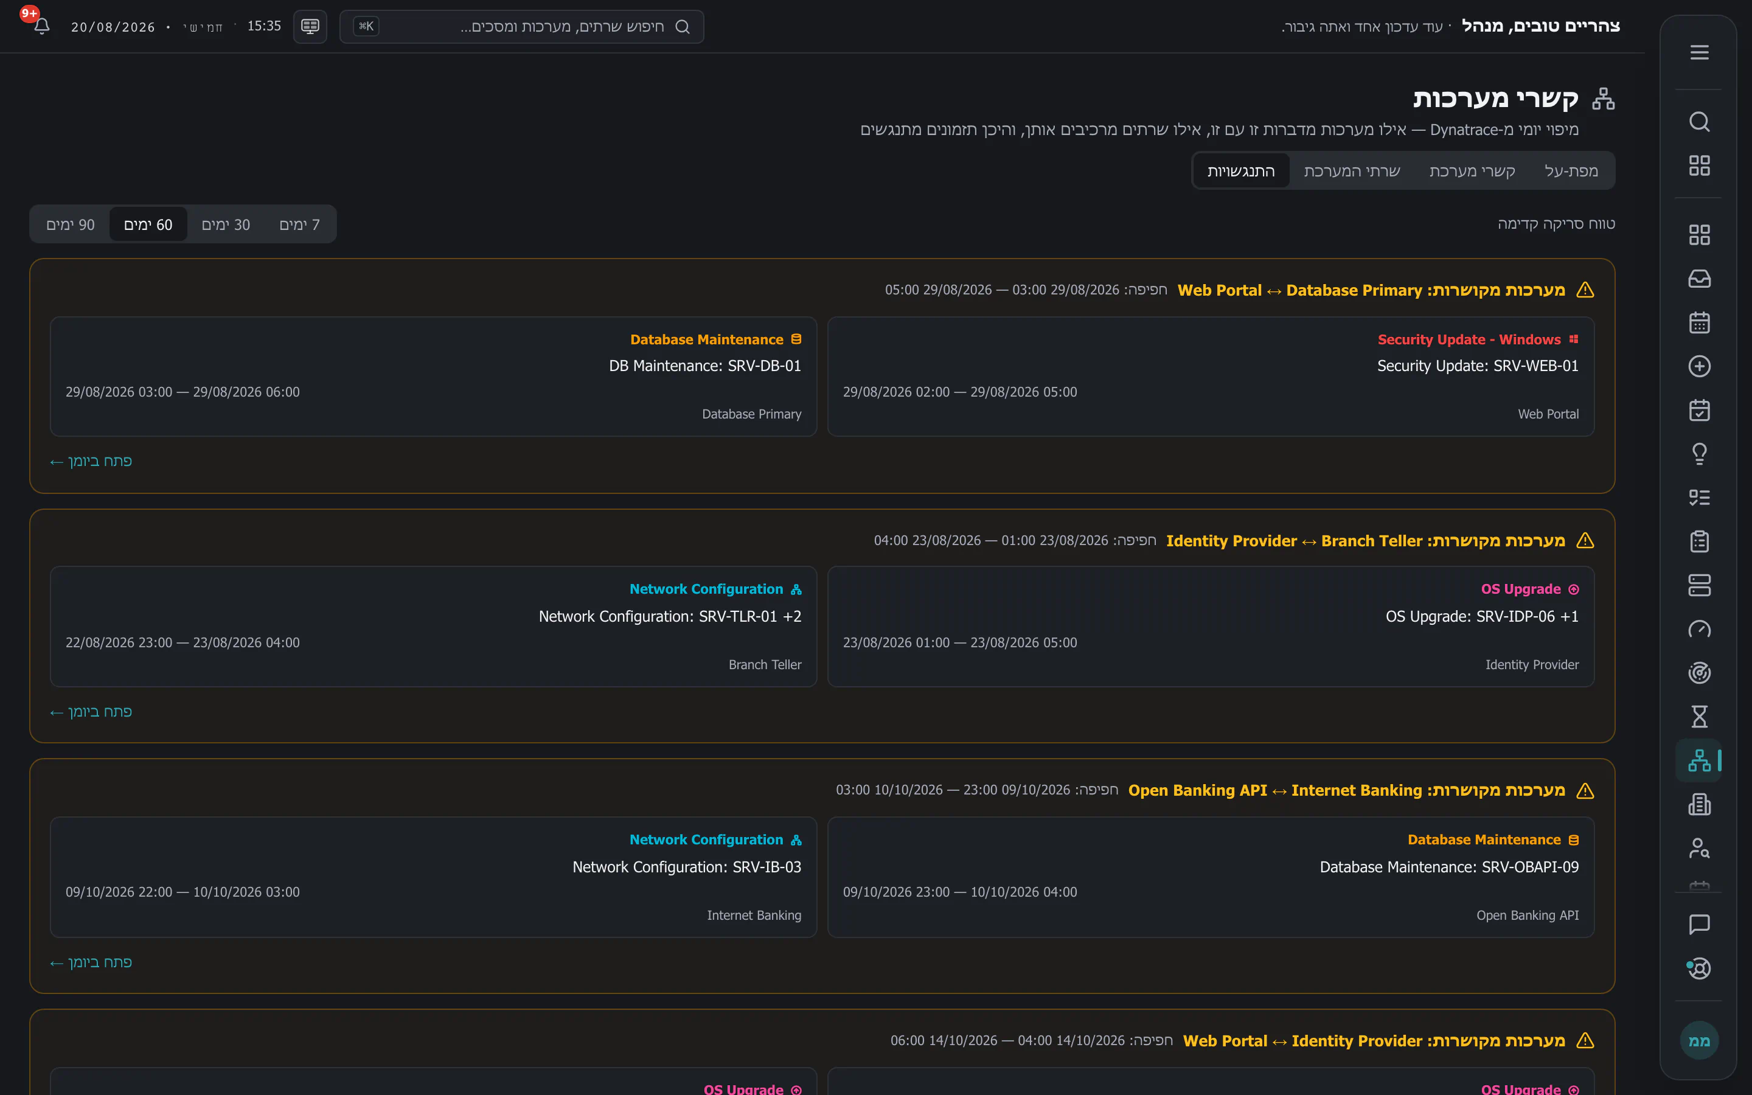The width and height of the screenshot is (1752, 1095).
Task: Switch to the מפת-על tab
Action: pos(1571,171)
